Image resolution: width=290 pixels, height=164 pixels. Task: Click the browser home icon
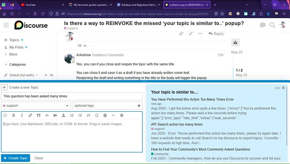(5, 14)
